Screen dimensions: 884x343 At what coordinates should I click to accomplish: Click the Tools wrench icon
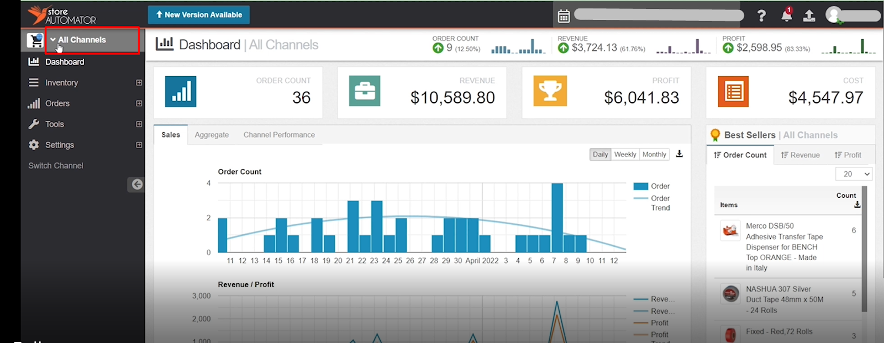click(x=34, y=124)
